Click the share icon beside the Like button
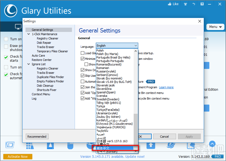Viewport: 226px width, 161px height. tap(185, 4)
